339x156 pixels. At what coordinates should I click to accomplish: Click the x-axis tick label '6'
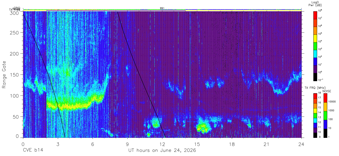pos(92,144)
